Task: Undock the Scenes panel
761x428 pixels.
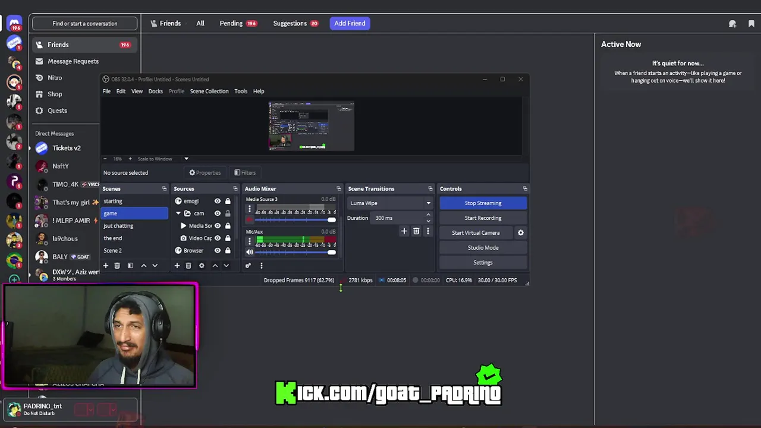Action: pyautogui.click(x=164, y=188)
